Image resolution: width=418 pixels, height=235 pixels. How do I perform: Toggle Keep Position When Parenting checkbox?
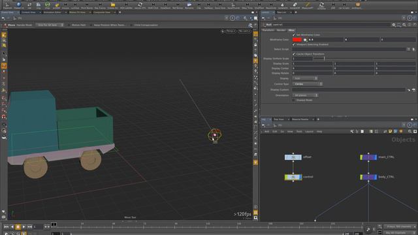(x=91, y=25)
